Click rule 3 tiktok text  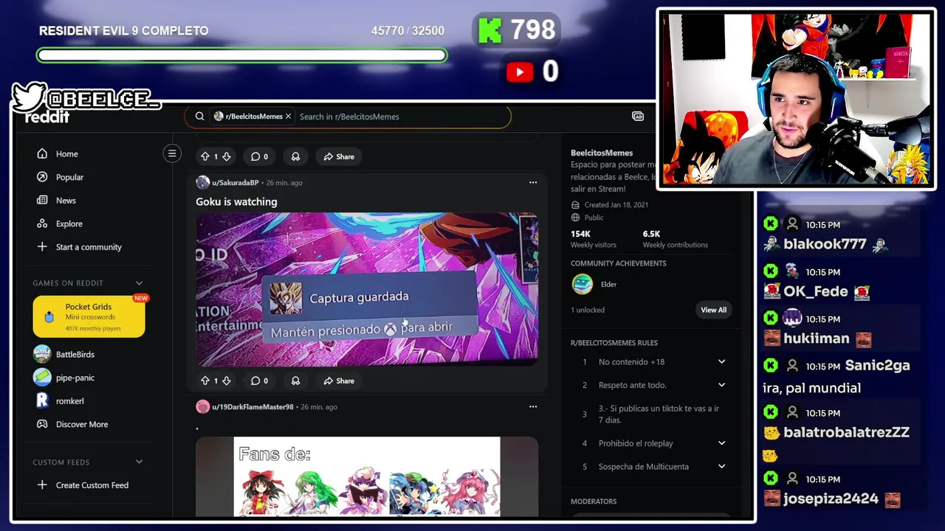[x=659, y=414]
